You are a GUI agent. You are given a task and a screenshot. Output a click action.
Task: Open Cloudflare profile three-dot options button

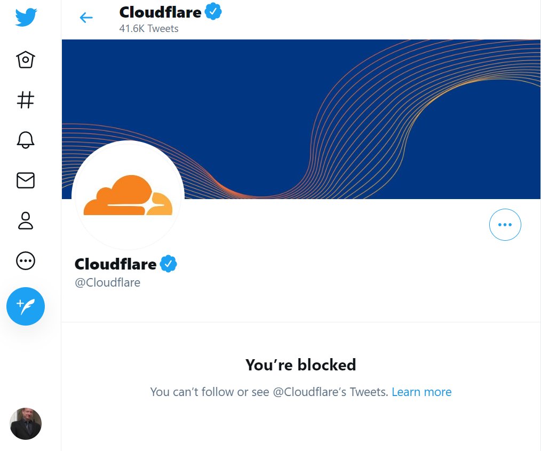click(505, 225)
